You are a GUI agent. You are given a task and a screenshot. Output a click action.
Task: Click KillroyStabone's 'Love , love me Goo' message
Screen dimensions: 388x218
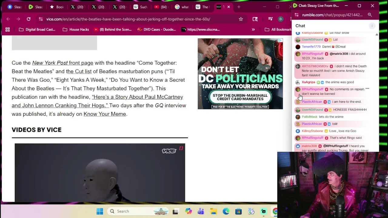343,131
